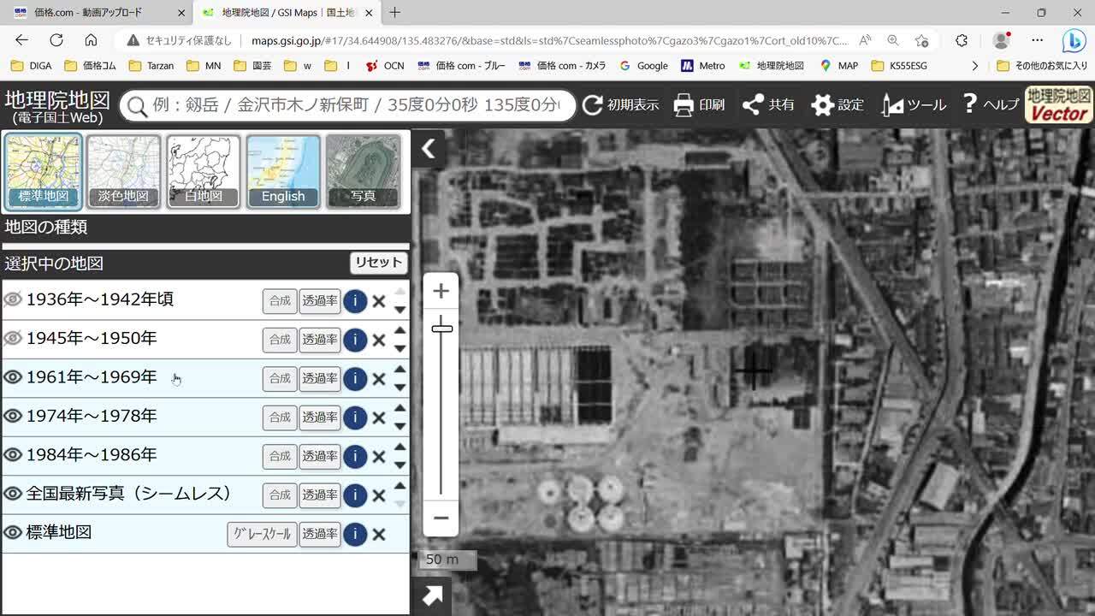
Task: Show info for 1984年～1986年 layer
Action: [355, 456]
